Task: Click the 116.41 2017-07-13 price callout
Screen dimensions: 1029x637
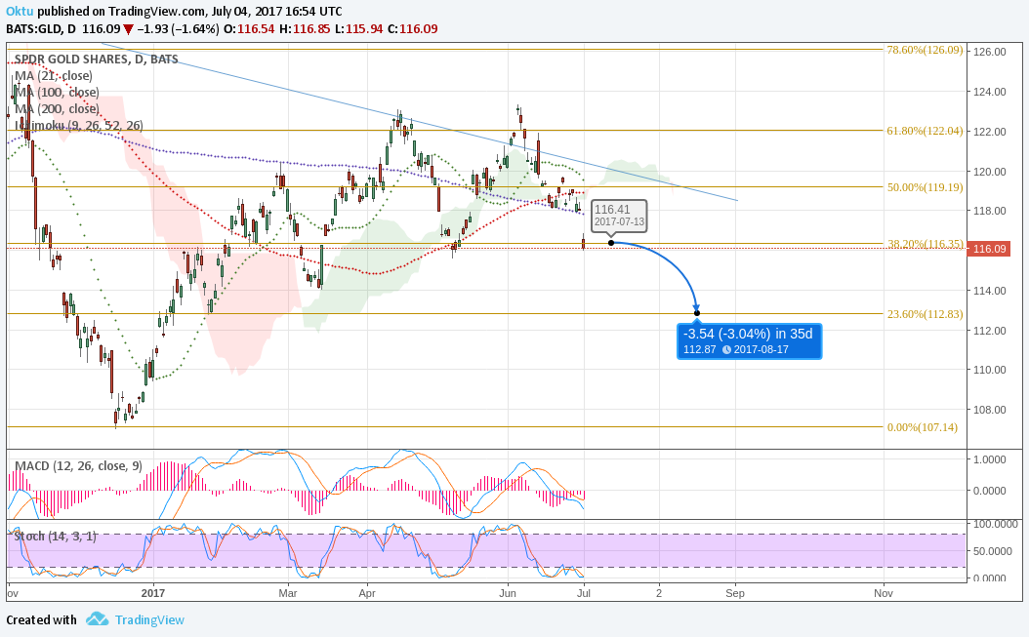Action: 619,216
